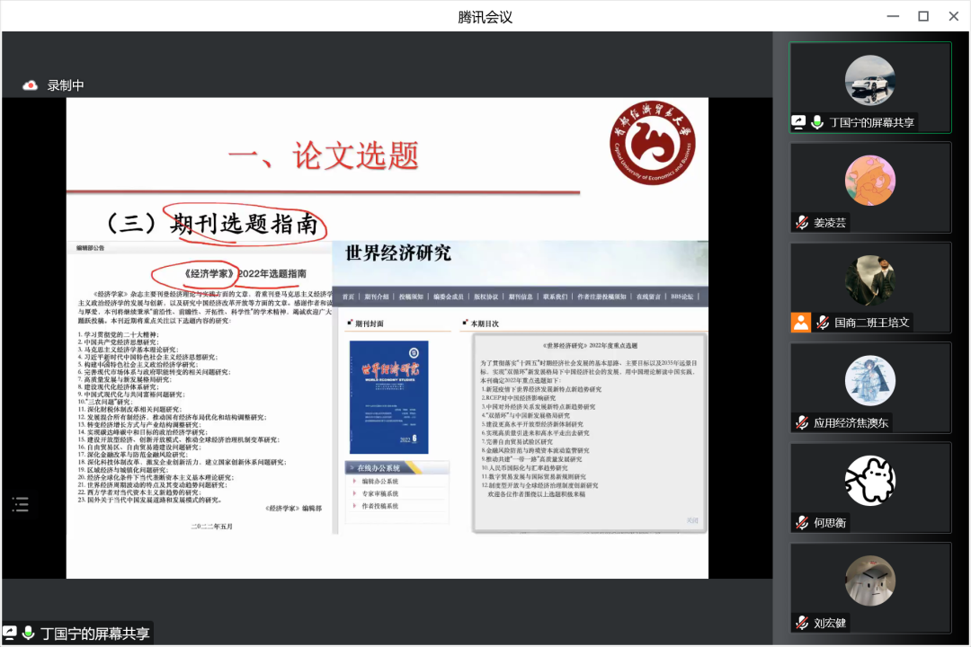Click muted microphone icon beside 何思衡
Screen dimensions: 971x647
click(802, 523)
